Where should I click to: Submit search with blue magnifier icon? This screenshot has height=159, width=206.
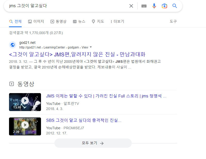click(175, 6)
